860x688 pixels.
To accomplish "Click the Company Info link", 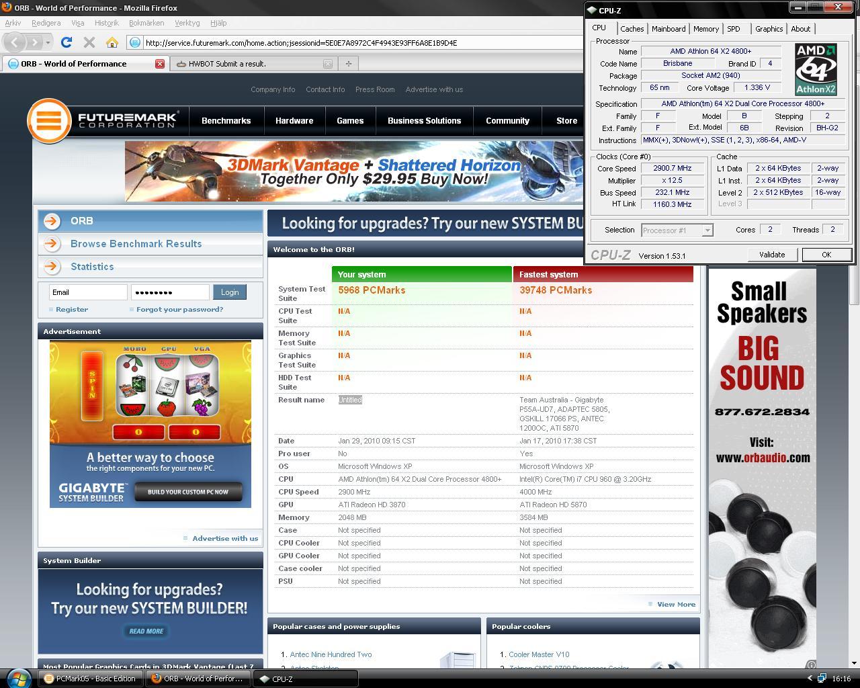I will pos(273,89).
